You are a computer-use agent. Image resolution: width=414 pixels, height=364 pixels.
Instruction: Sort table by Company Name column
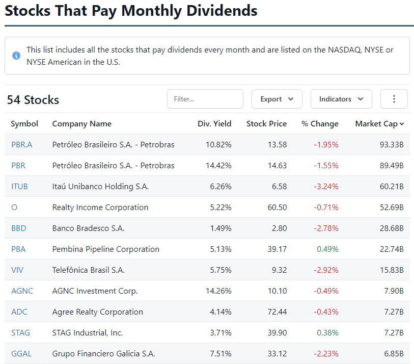click(81, 123)
